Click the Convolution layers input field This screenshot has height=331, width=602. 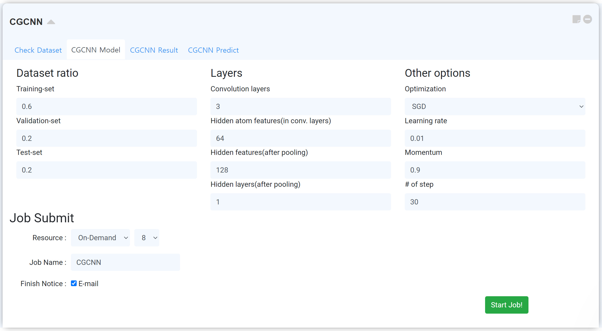301,106
